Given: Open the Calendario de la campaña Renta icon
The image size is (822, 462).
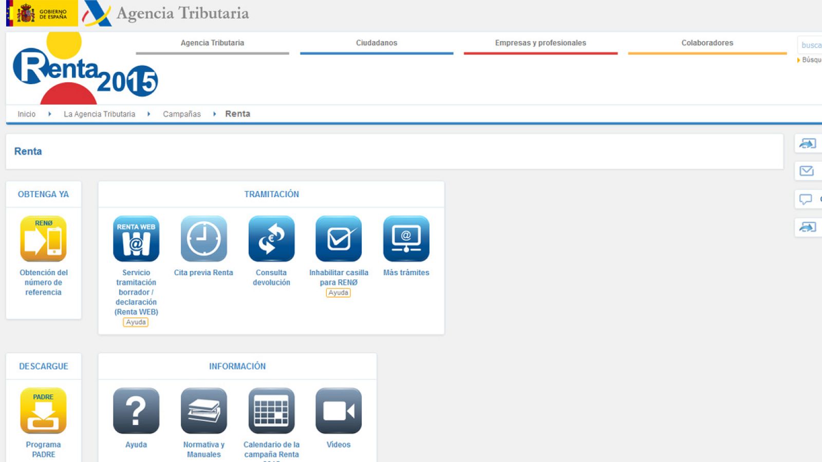Looking at the screenshot, I should coord(271,411).
